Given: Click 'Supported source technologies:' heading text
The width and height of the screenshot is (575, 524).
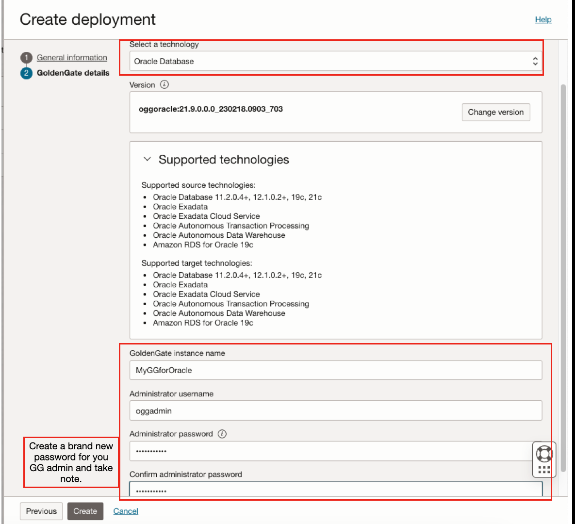Looking at the screenshot, I should 198,185.
